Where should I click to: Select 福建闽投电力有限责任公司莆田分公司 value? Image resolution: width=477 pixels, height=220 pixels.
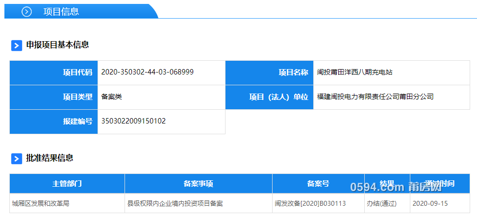375,97
